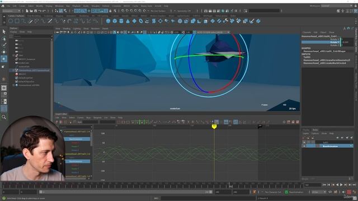Toggle the loop playback button
Viewport: 358px width, 201px height.
pos(330,192)
